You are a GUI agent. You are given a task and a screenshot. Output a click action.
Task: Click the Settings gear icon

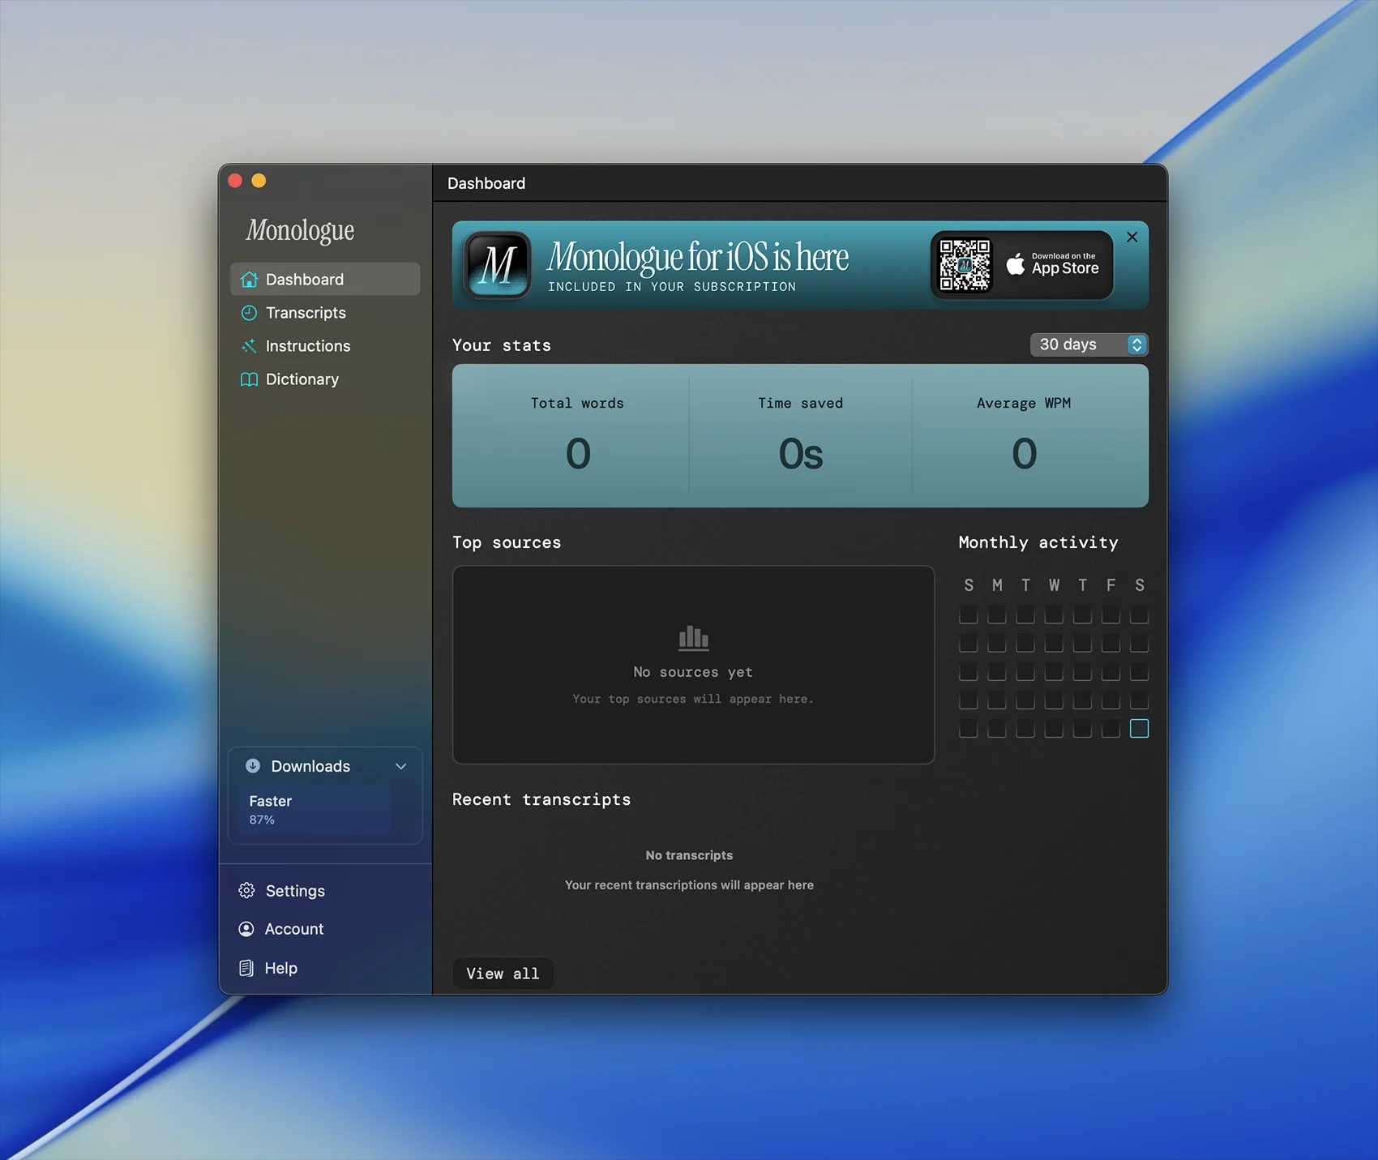click(246, 891)
